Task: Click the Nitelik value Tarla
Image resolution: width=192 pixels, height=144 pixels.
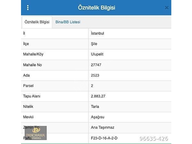Action: pyautogui.click(x=95, y=106)
